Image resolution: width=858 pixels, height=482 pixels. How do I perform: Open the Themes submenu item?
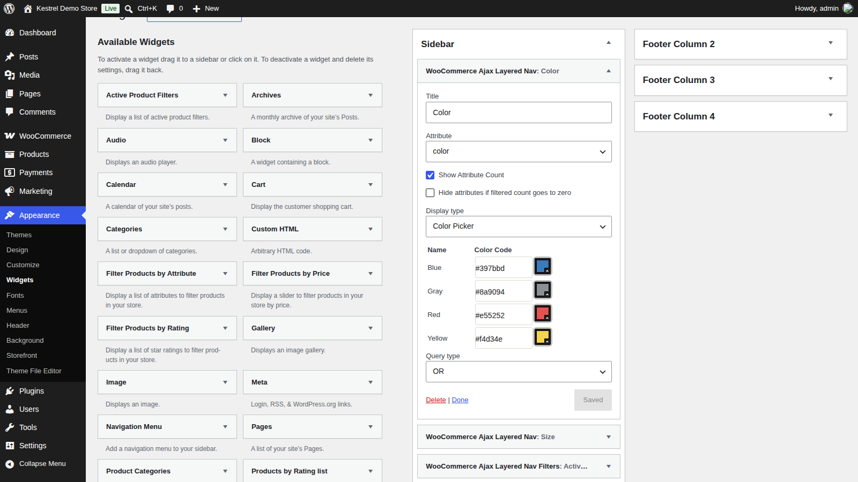(19, 235)
